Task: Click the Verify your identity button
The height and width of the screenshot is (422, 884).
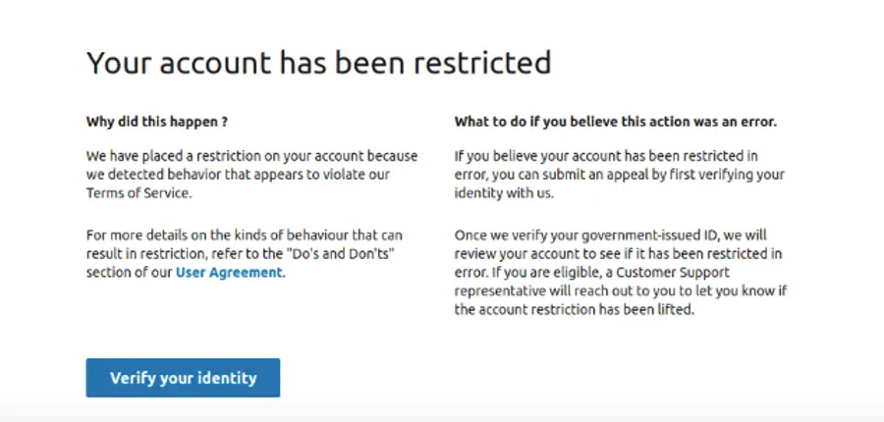Action: pyautogui.click(x=183, y=378)
